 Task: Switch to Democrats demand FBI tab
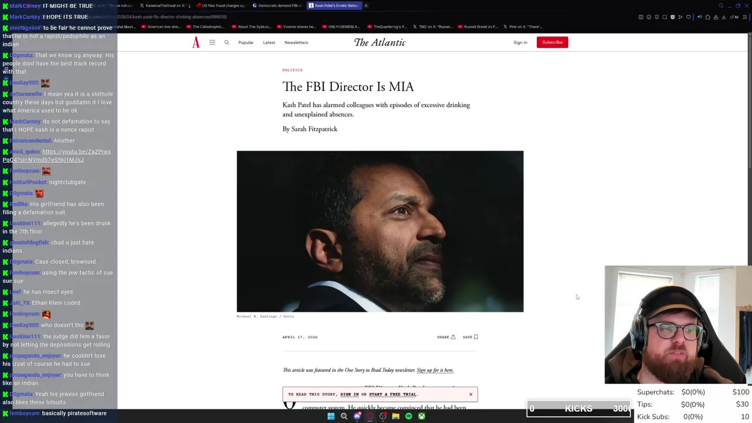pos(277,5)
